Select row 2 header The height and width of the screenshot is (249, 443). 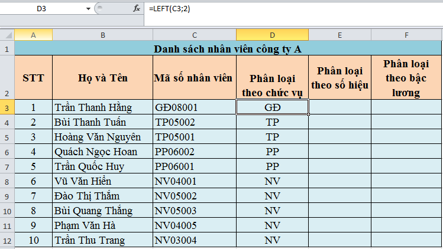click(x=7, y=77)
